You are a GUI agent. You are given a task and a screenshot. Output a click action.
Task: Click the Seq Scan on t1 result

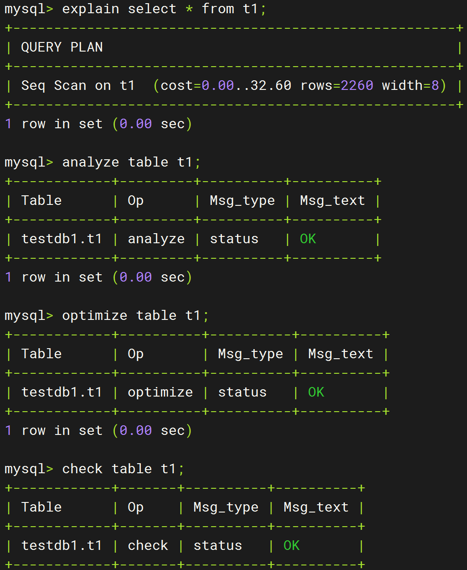78,85
